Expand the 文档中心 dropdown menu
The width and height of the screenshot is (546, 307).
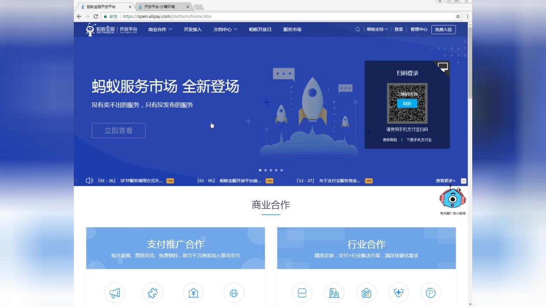coord(225,29)
